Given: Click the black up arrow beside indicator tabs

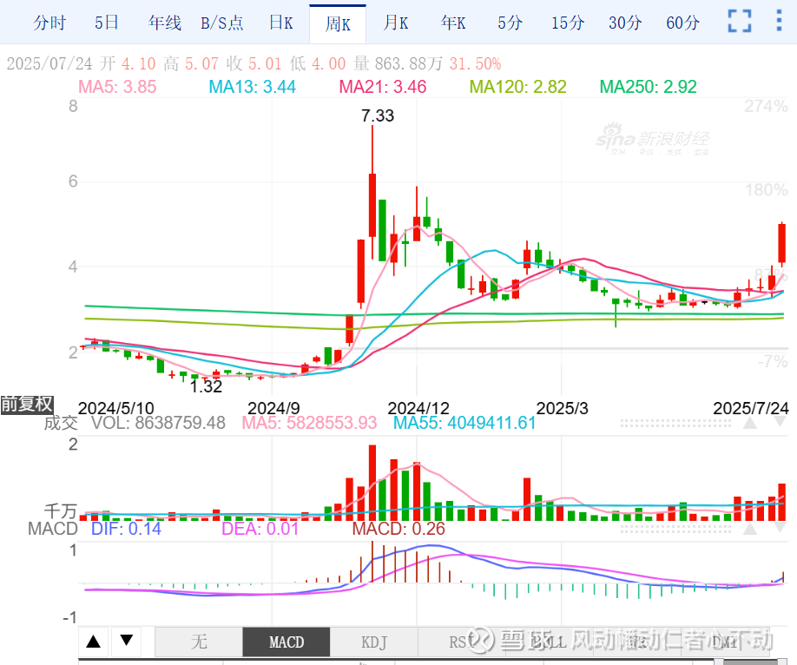Looking at the screenshot, I should click(x=94, y=641).
